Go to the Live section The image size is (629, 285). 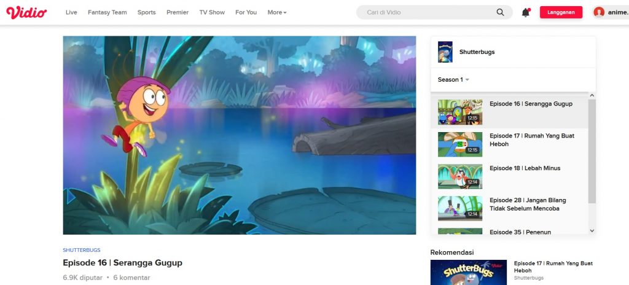point(71,12)
